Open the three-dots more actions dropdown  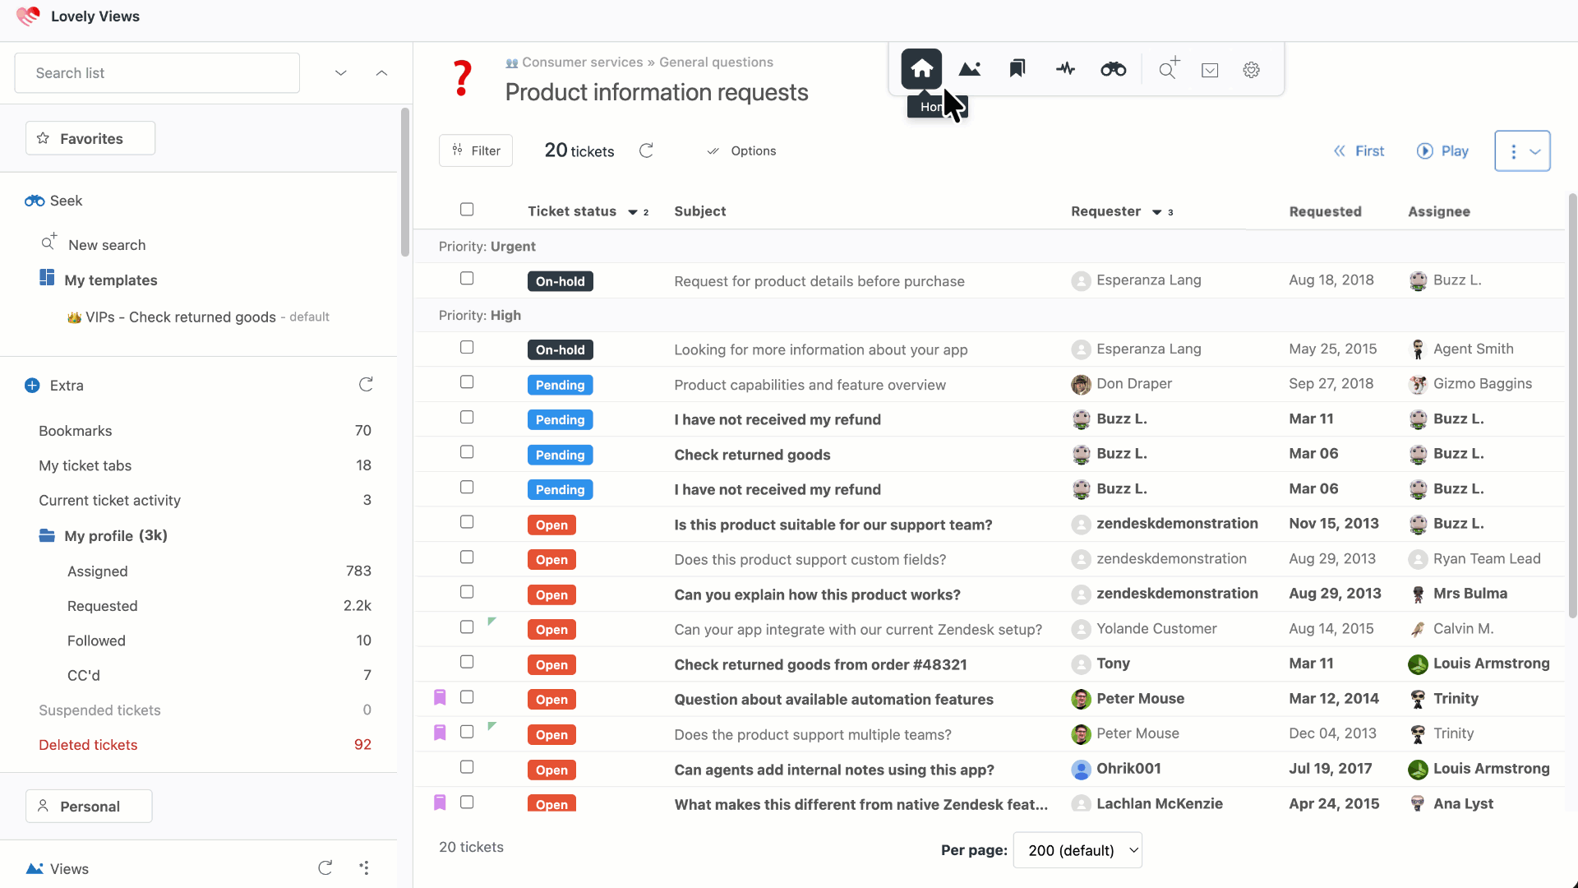click(x=1522, y=151)
